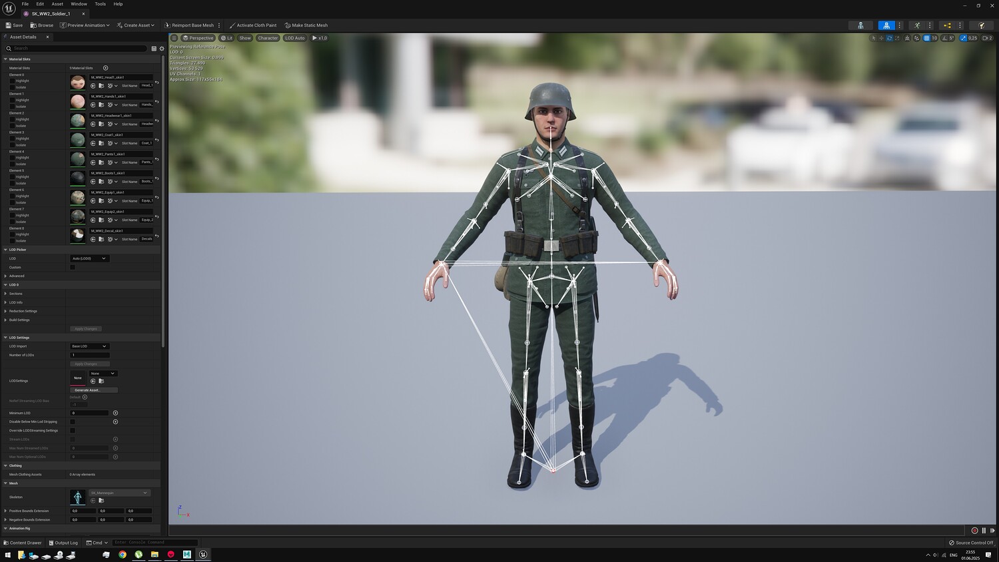Click Reimport Base Mesh
Viewport: 999px width, 562px height.
(x=190, y=25)
